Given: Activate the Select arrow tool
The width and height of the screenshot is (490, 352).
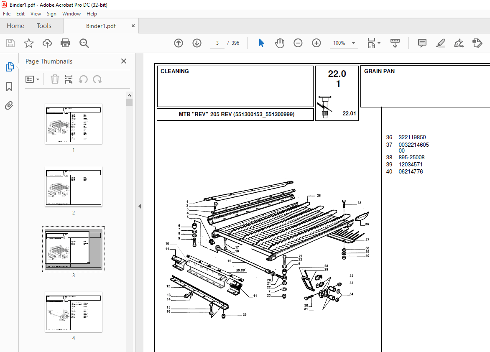Looking at the screenshot, I should coord(261,43).
